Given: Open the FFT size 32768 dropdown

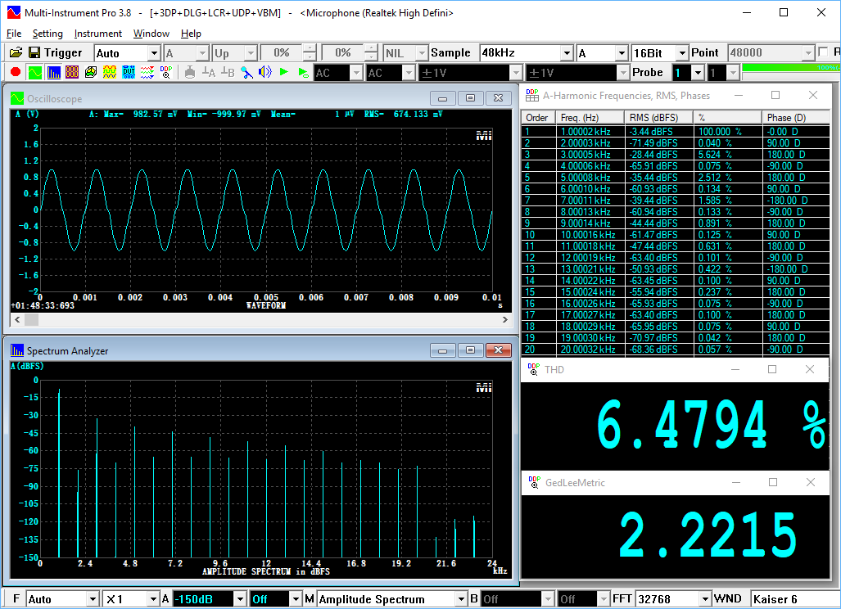Looking at the screenshot, I should coord(705,599).
